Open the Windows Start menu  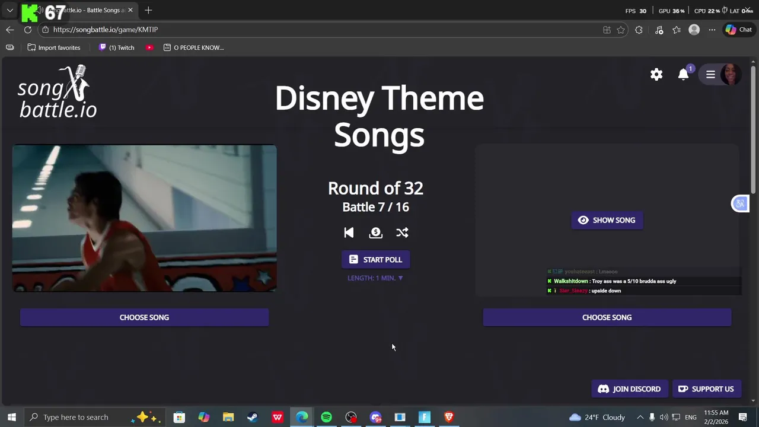coord(11,417)
